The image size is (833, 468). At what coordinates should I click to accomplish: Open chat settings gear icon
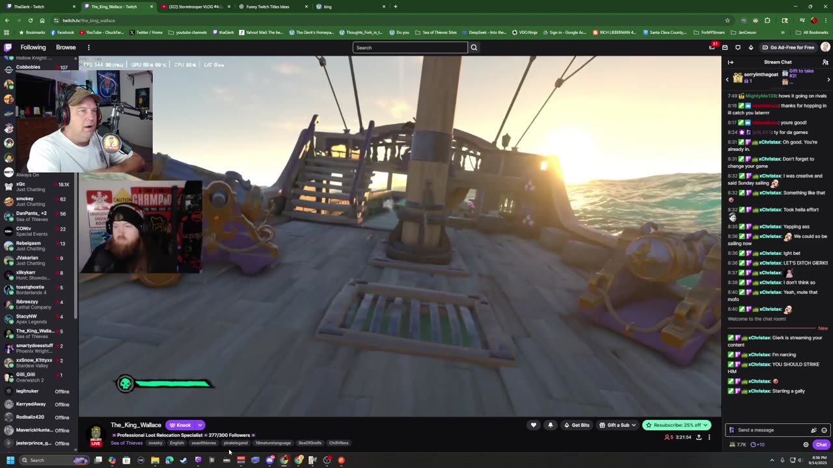(806, 445)
